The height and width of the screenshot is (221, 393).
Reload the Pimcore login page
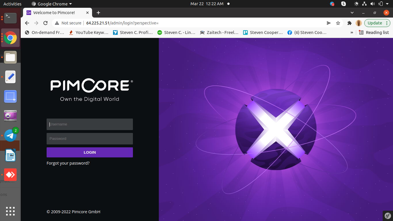point(45,23)
